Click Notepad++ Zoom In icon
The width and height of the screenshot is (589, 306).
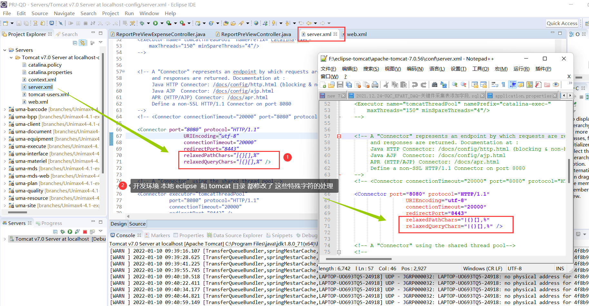coord(455,85)
